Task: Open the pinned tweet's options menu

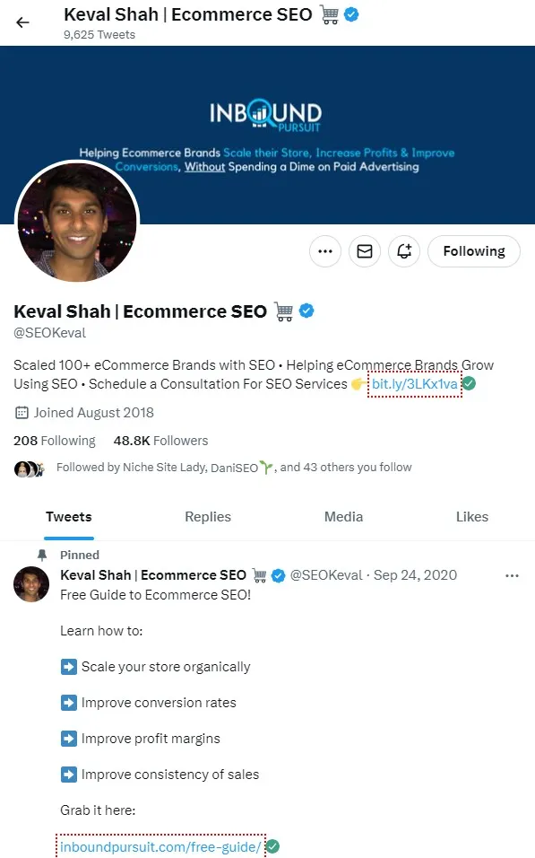Action: click(512, 575)
